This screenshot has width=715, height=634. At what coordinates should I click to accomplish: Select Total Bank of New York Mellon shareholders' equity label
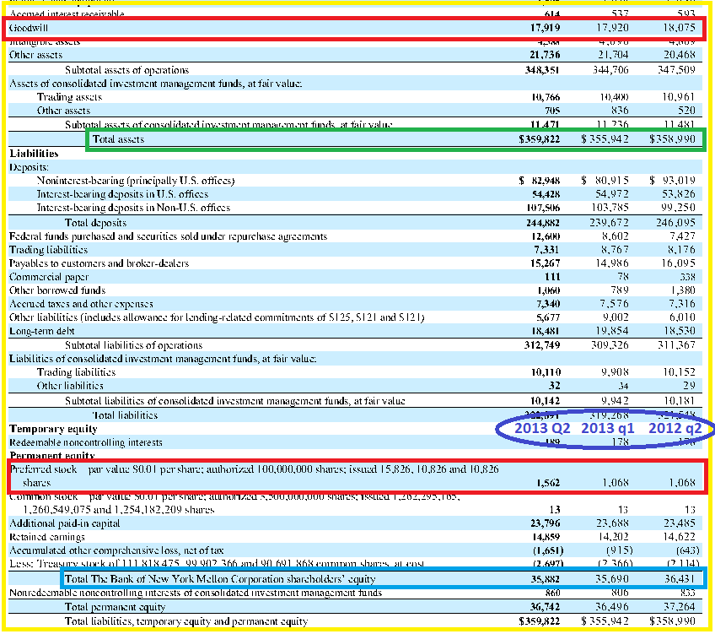coord(220,579)
